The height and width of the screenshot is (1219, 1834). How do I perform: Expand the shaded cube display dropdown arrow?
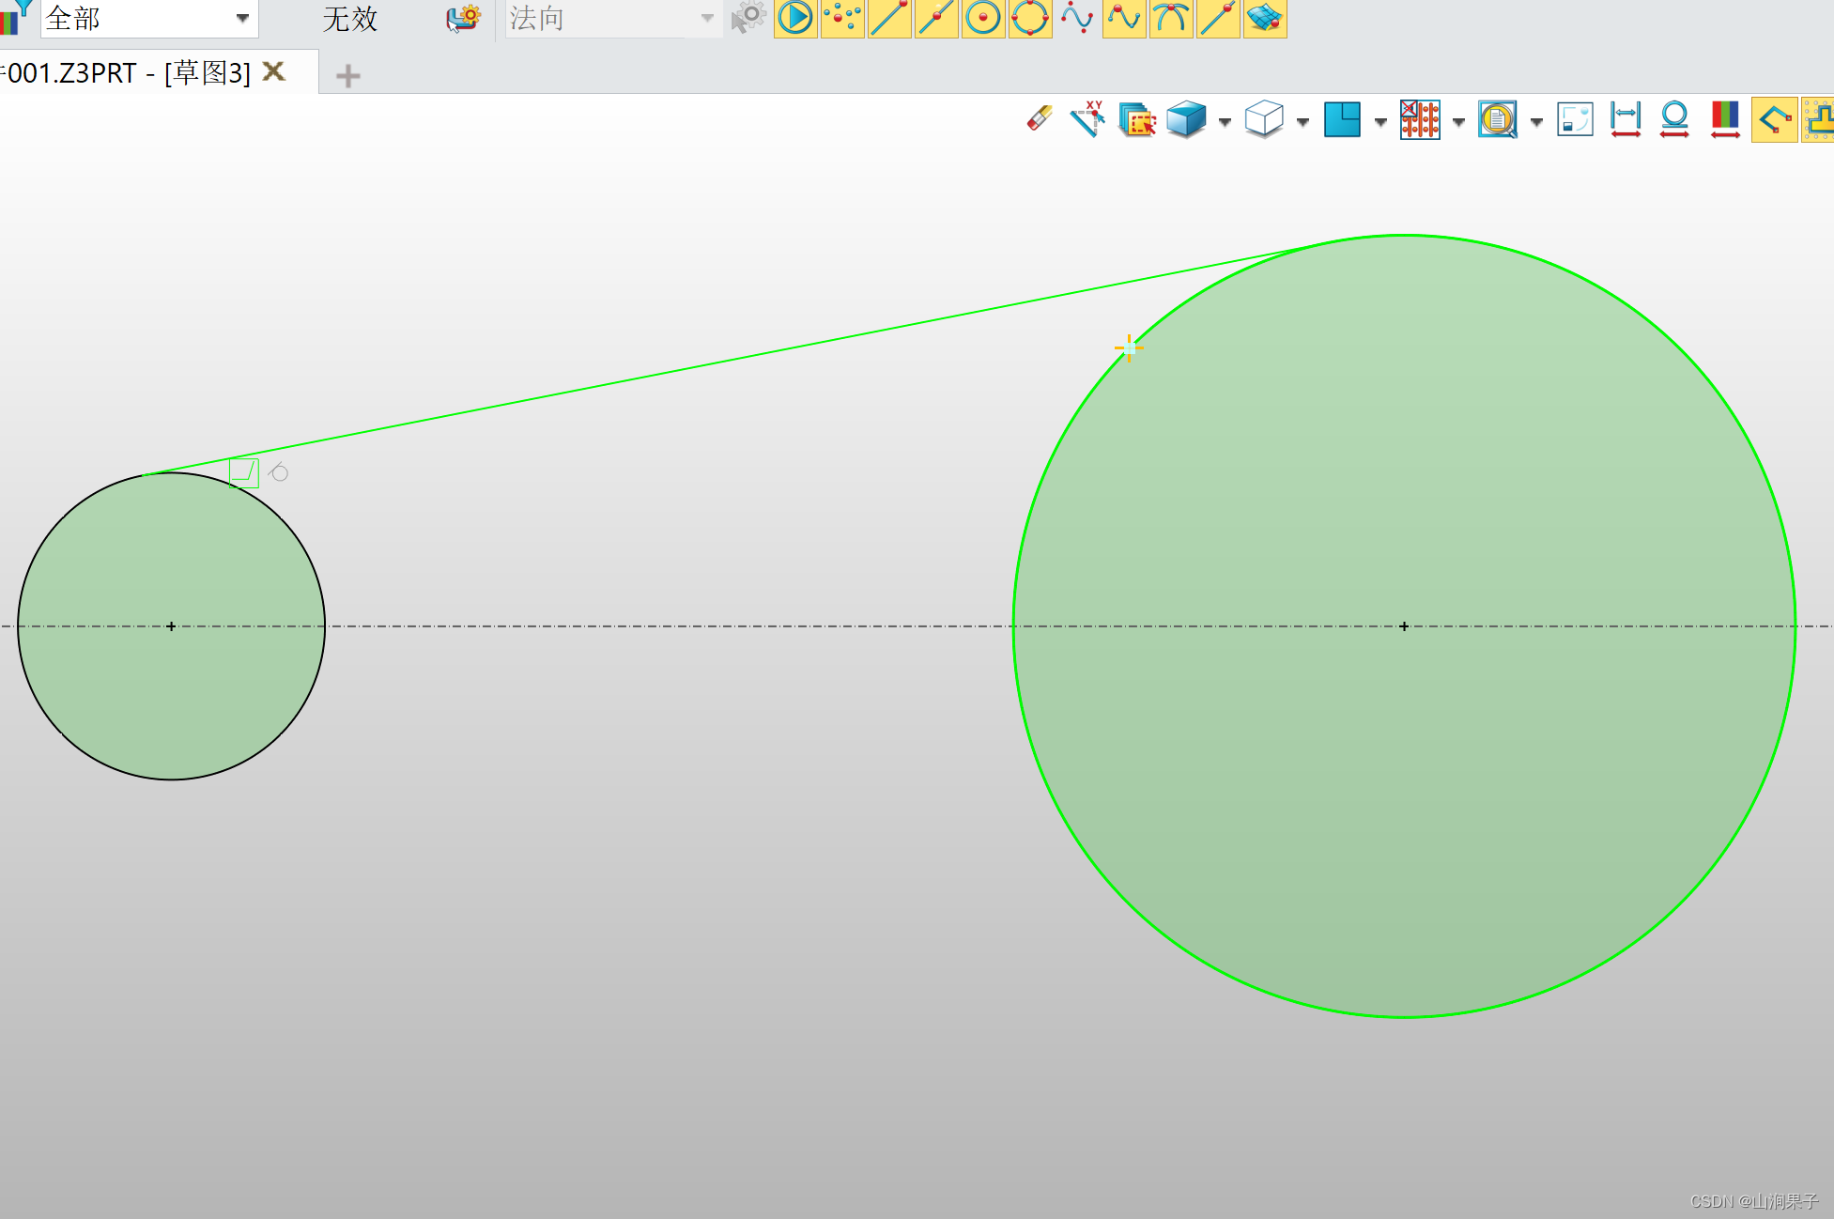click(x=1225, y=121)
